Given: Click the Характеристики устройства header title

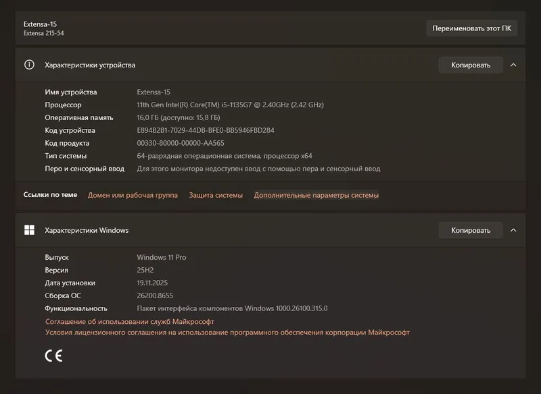Looking at the screenshot, I should click(90, 65).
